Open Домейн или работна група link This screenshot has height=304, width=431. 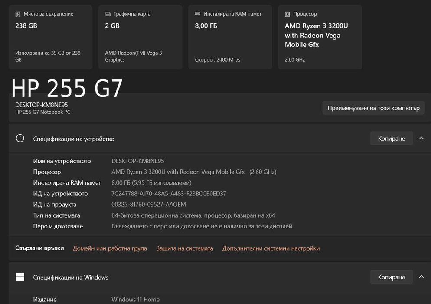coord(110,248)
